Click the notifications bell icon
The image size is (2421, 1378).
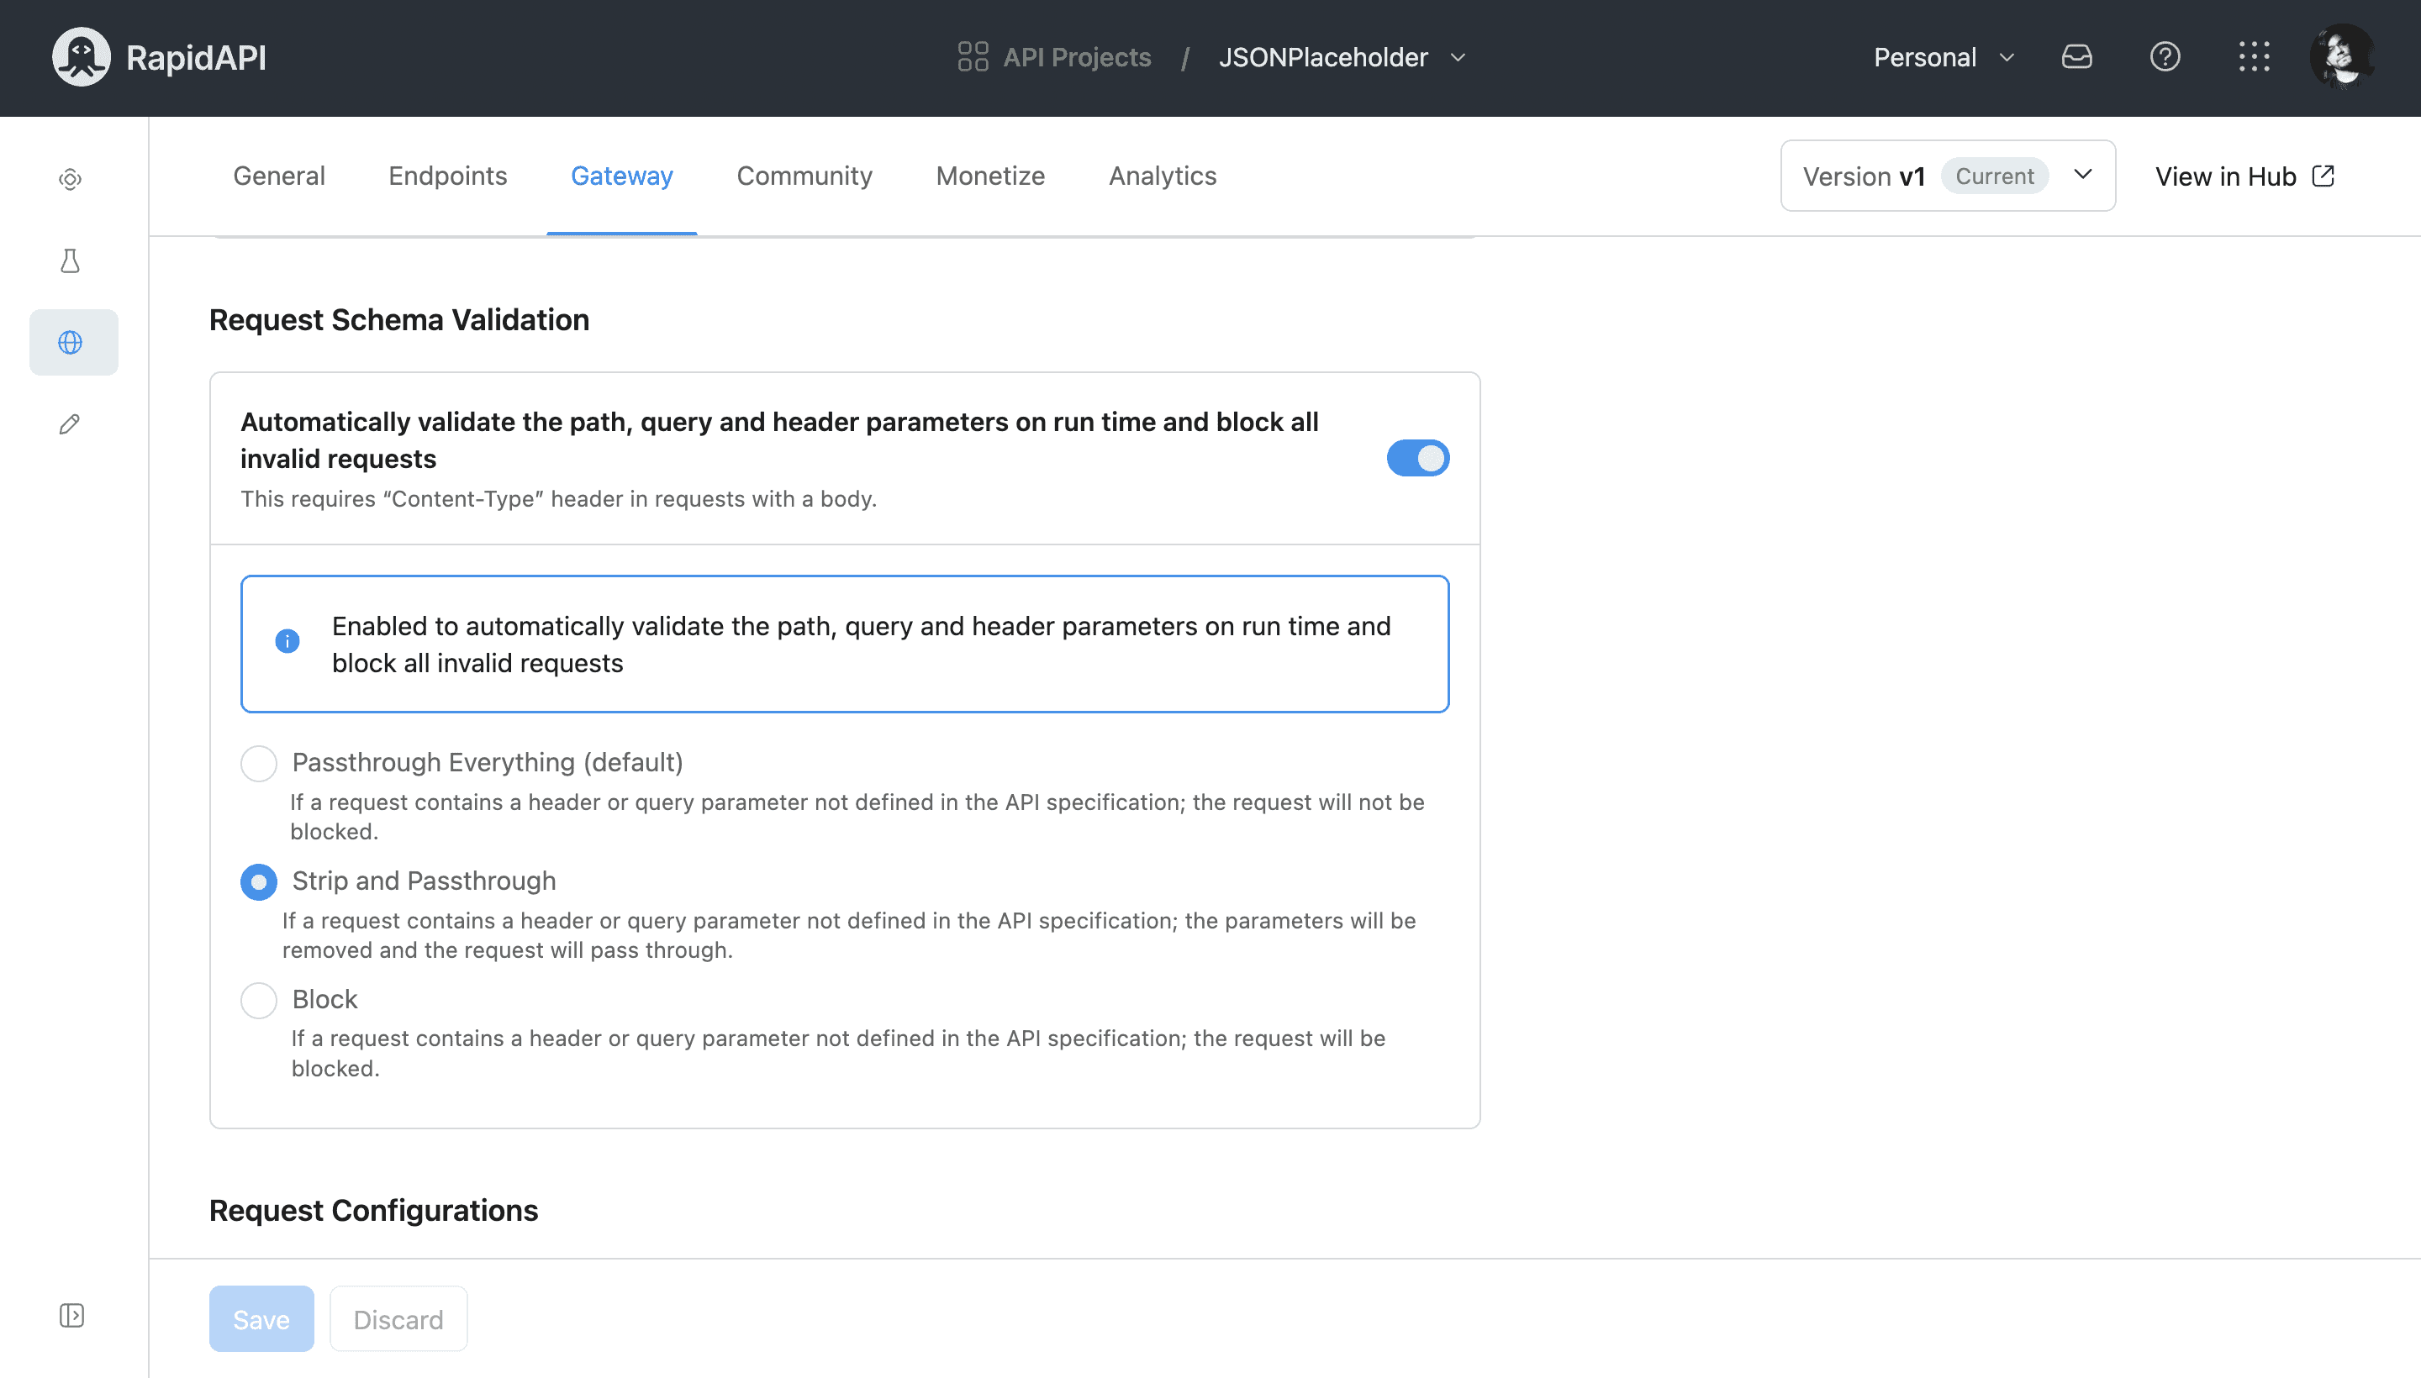point(2076,56)
